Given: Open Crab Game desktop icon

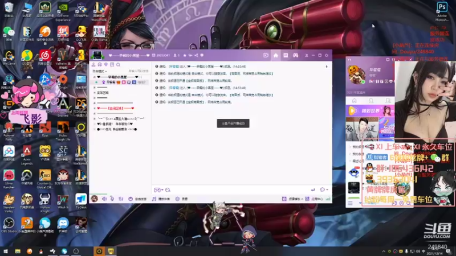Looking at the screenshot, I should [99, 34].
